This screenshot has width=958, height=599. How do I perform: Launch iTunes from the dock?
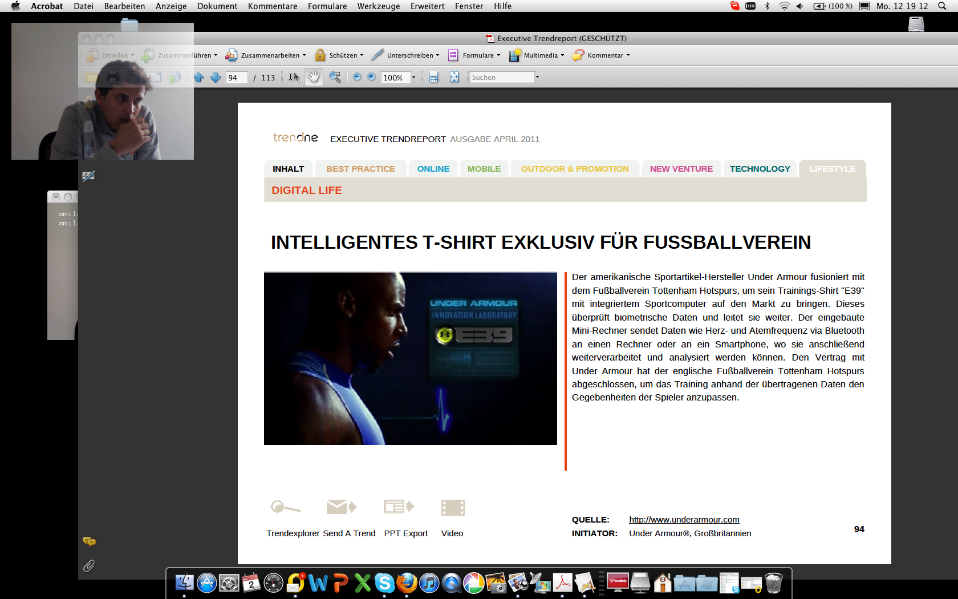[x=429, y=583]
